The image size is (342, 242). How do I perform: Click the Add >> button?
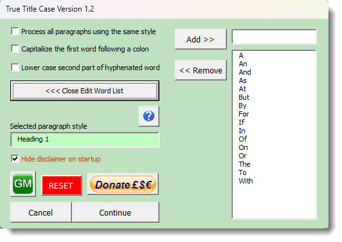(201, 39)
